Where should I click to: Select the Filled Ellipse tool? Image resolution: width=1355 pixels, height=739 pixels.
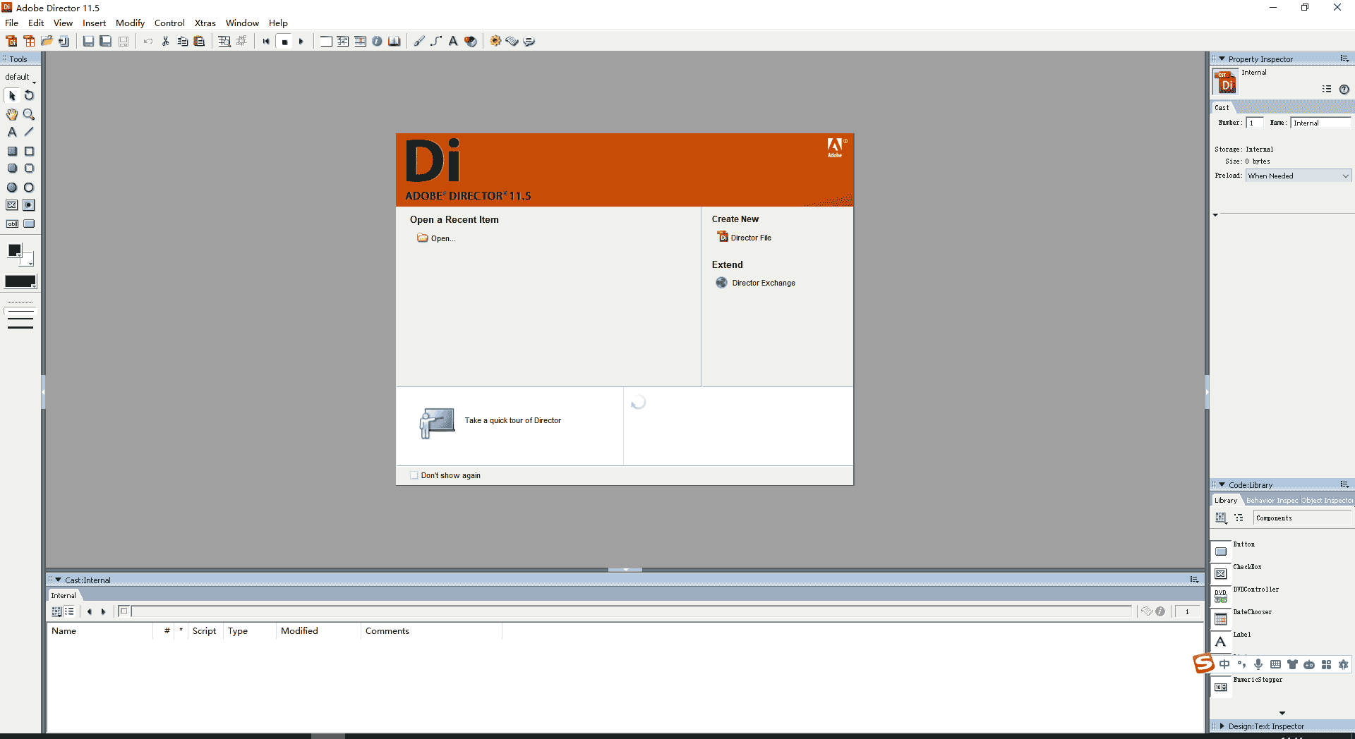12,188
